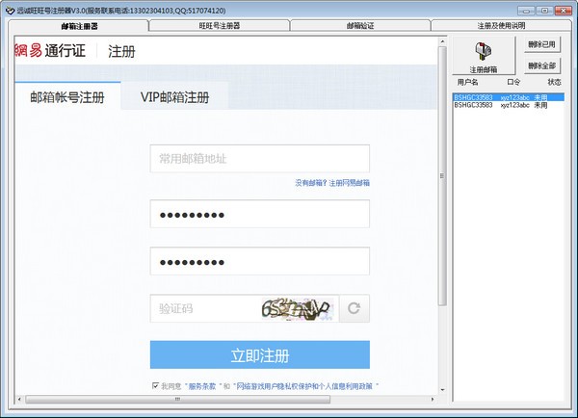Click the horizontal scrollbar right arrow
The width and height of the screenshot is (578, 418).
433,399
